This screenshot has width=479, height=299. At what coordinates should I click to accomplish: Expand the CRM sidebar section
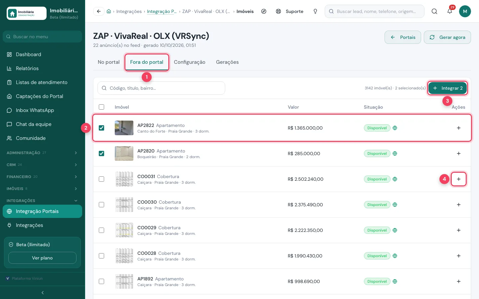42,165
